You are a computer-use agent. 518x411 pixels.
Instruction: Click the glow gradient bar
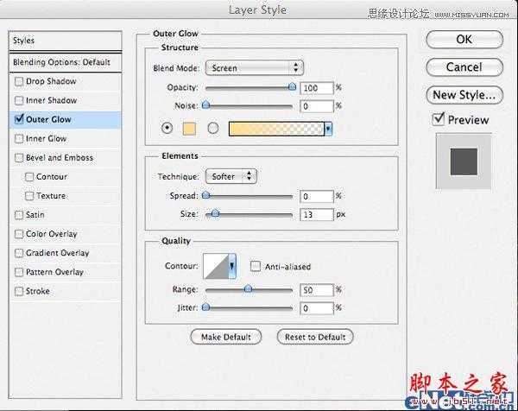pos(276,129)
